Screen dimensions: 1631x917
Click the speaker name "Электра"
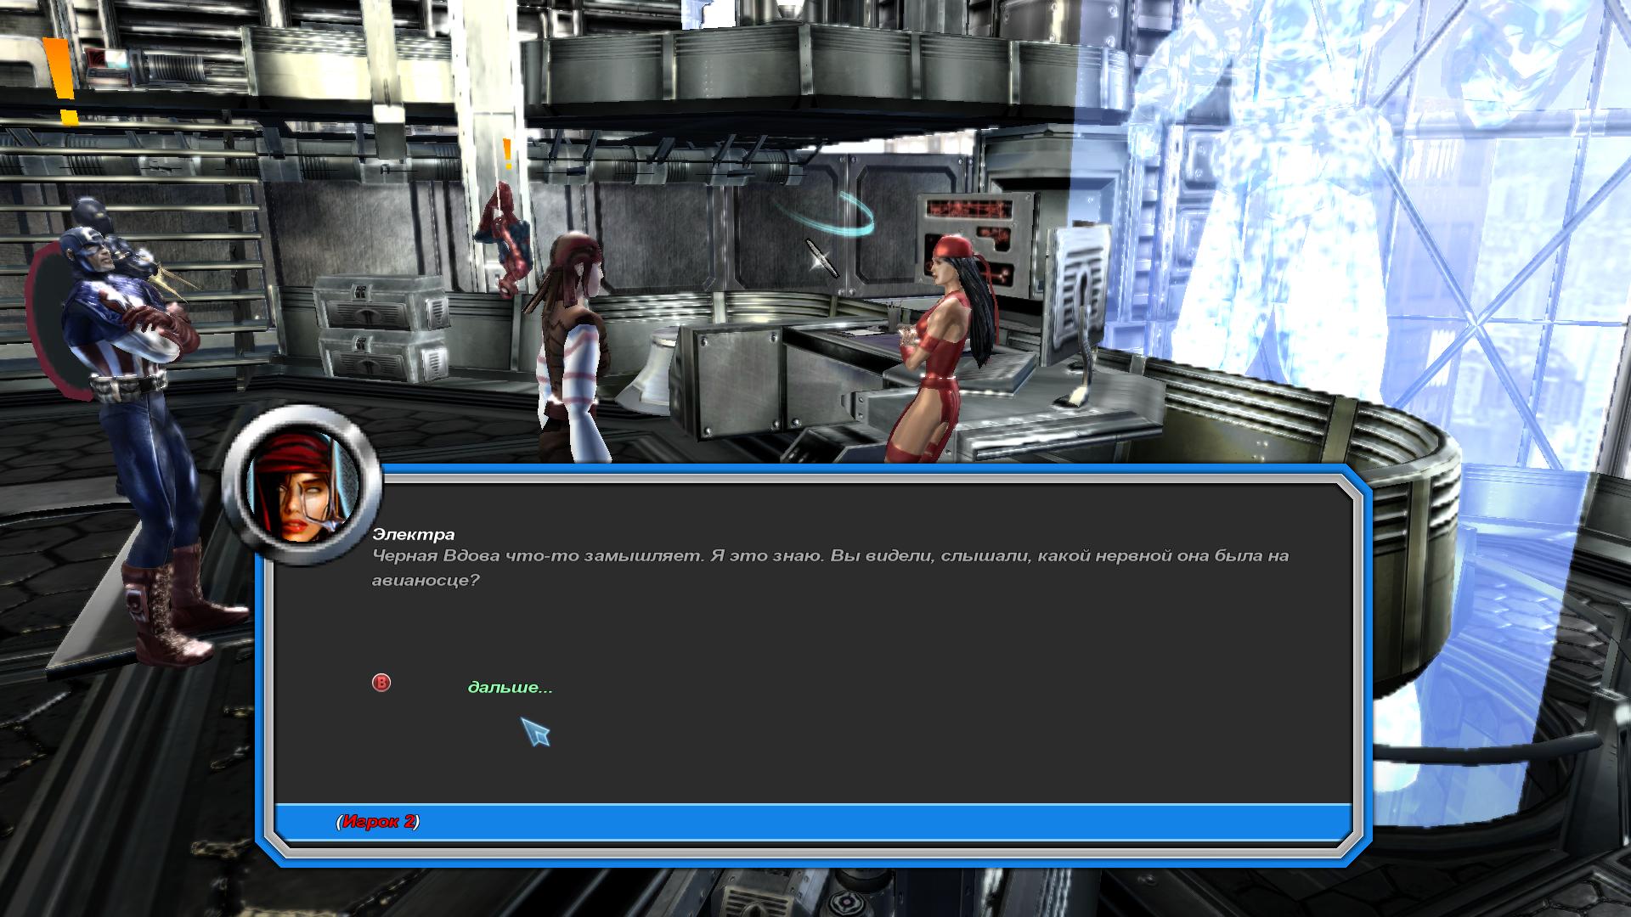(x=414, y=534)
